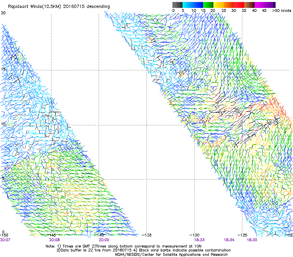Screen dimensions: 293x257
Task: Click the purple time stamp '18:34'
Action: coord(229,240)
